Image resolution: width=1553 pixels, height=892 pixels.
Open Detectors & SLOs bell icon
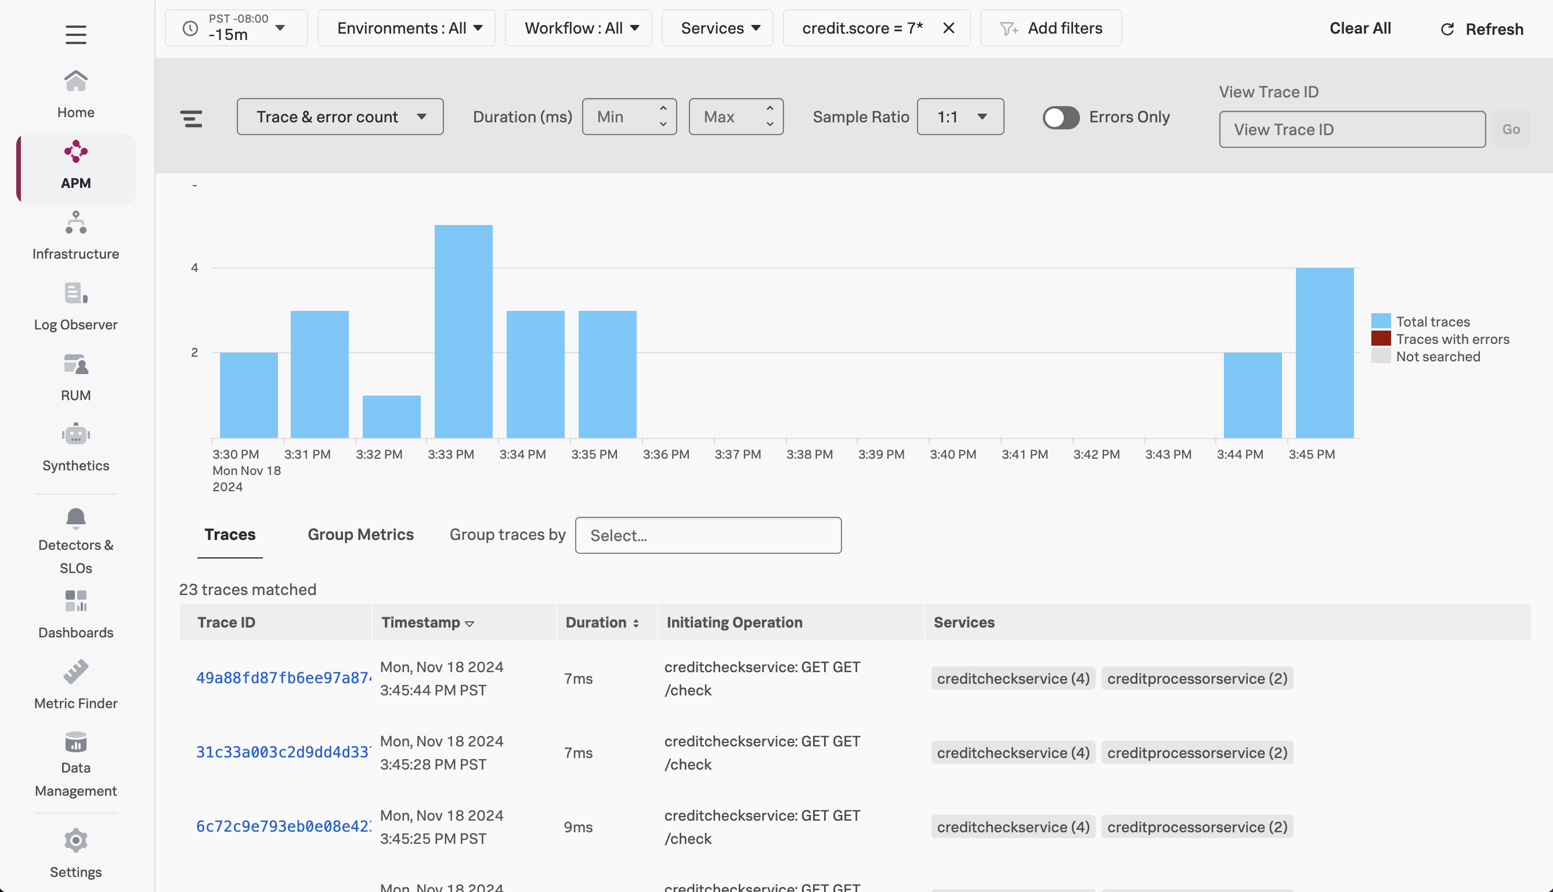[x=75, y=518]
